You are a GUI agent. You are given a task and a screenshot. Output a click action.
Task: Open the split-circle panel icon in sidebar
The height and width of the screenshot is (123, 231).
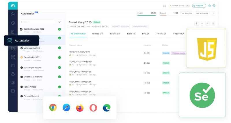13,82
